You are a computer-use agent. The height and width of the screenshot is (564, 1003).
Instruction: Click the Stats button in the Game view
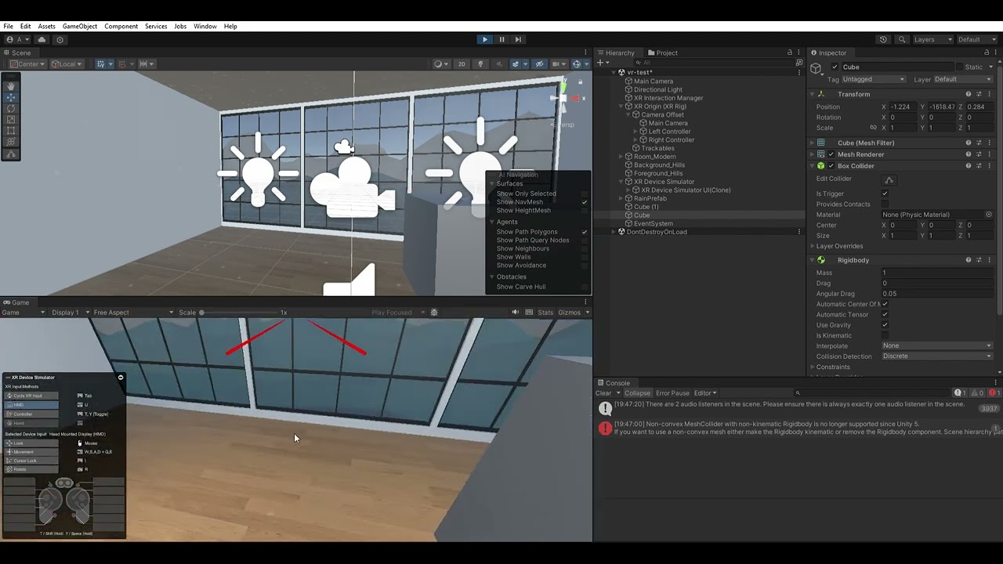545,313
